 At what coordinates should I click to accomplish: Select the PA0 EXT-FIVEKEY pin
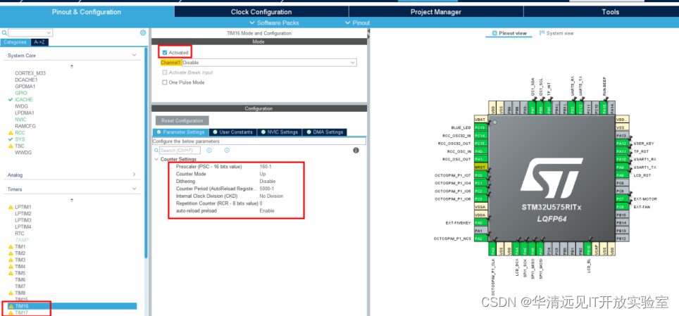(x=480, y=223)
